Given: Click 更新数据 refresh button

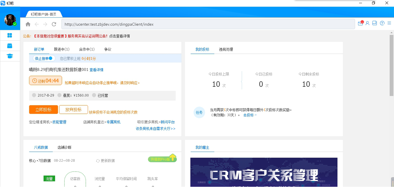Looking at the screenshot, I should coord(105,161).
